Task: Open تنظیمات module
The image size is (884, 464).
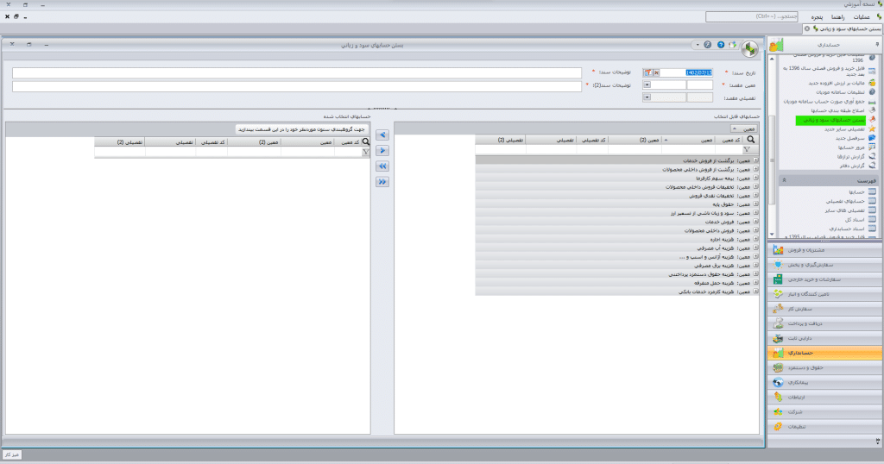Action: (824, 426)
